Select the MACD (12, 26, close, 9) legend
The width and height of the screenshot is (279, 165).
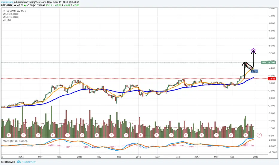click(x=15, y=141)
